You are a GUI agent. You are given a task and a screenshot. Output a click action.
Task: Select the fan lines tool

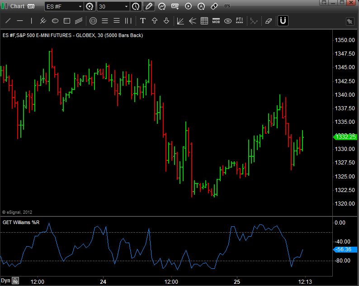[x=193, y=21]
